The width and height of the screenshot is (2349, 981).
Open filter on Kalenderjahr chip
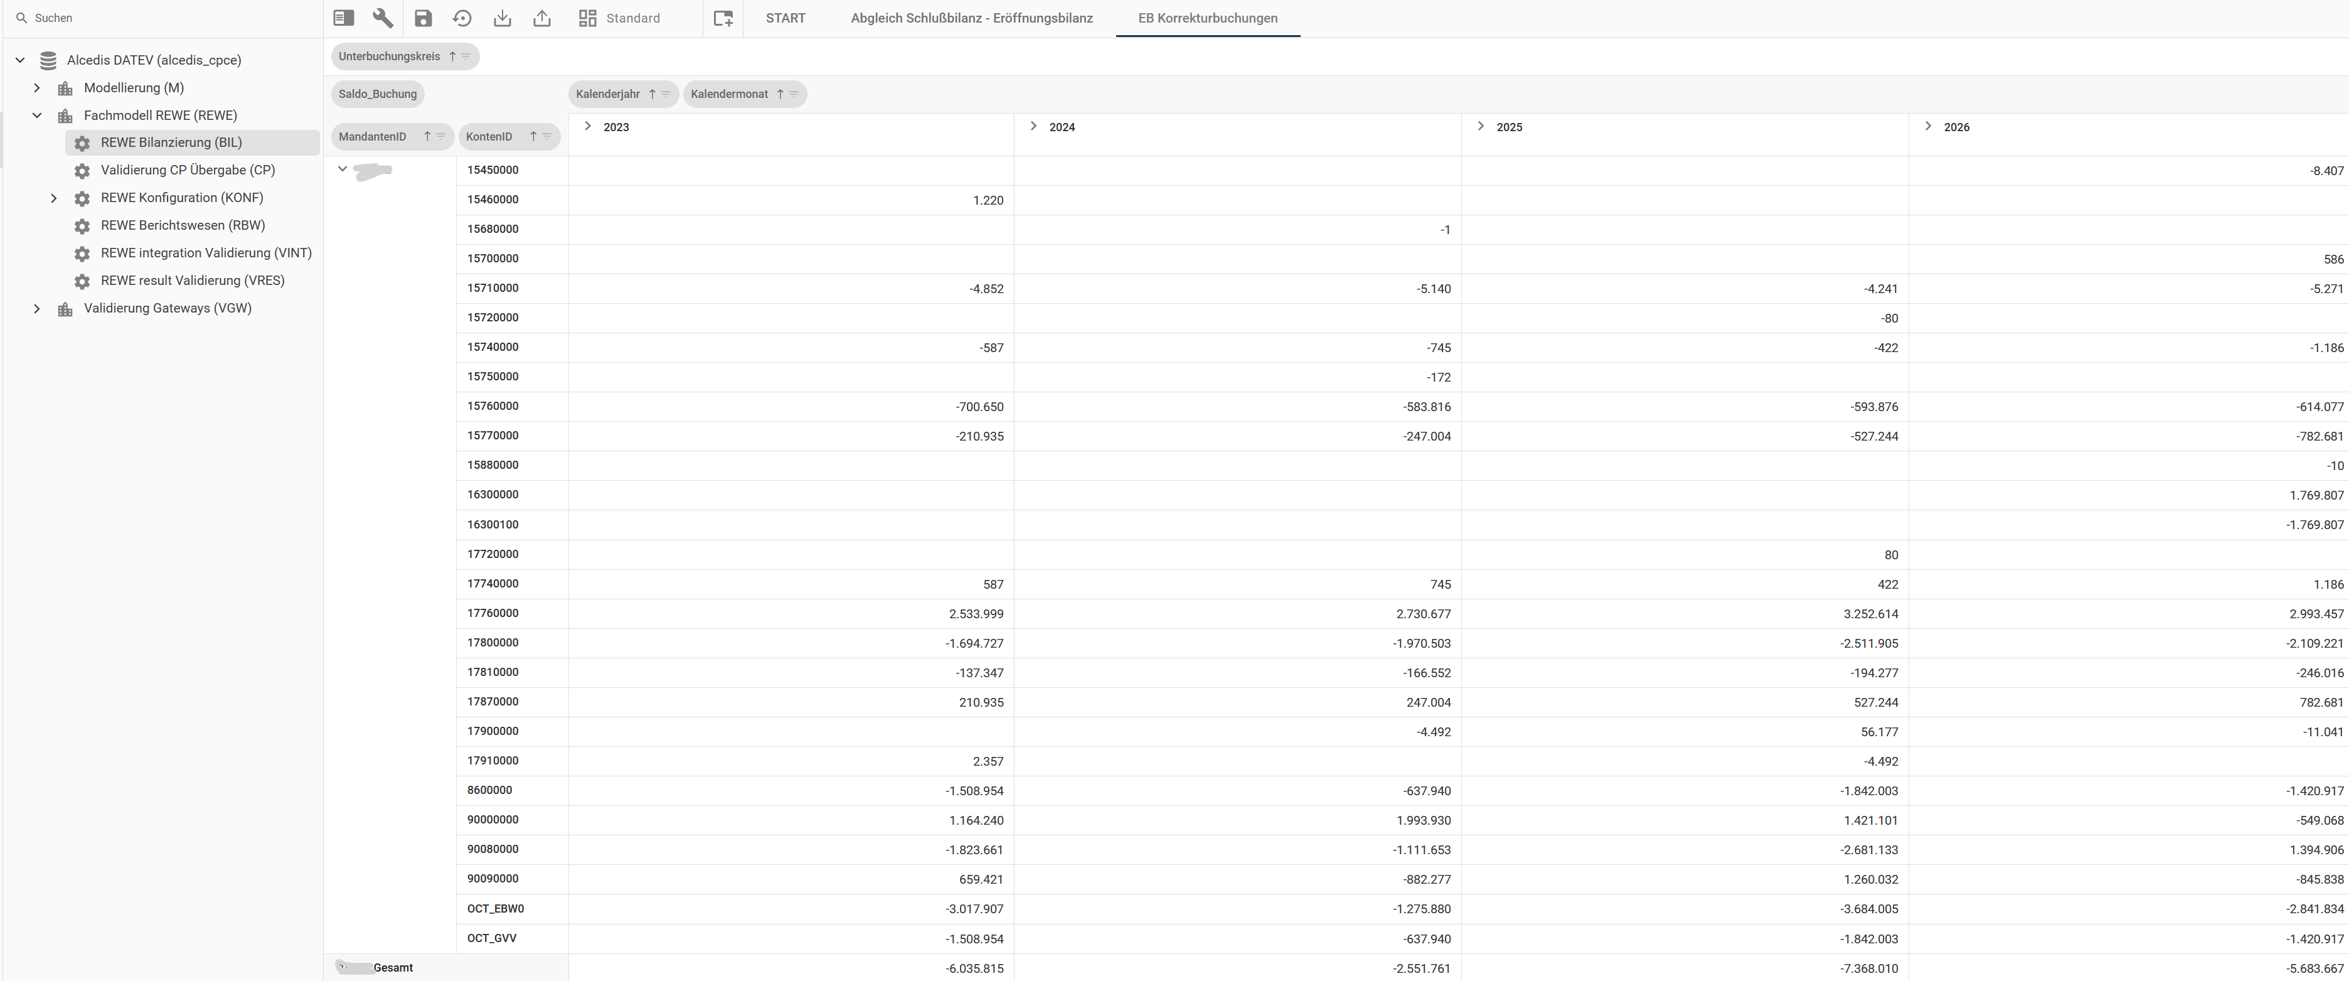666,94
